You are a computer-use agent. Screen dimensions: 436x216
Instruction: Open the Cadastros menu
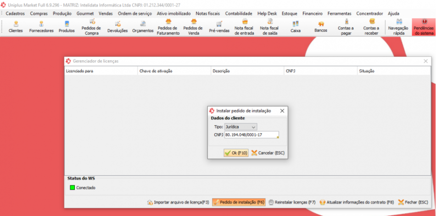click(x=15, y=13)
